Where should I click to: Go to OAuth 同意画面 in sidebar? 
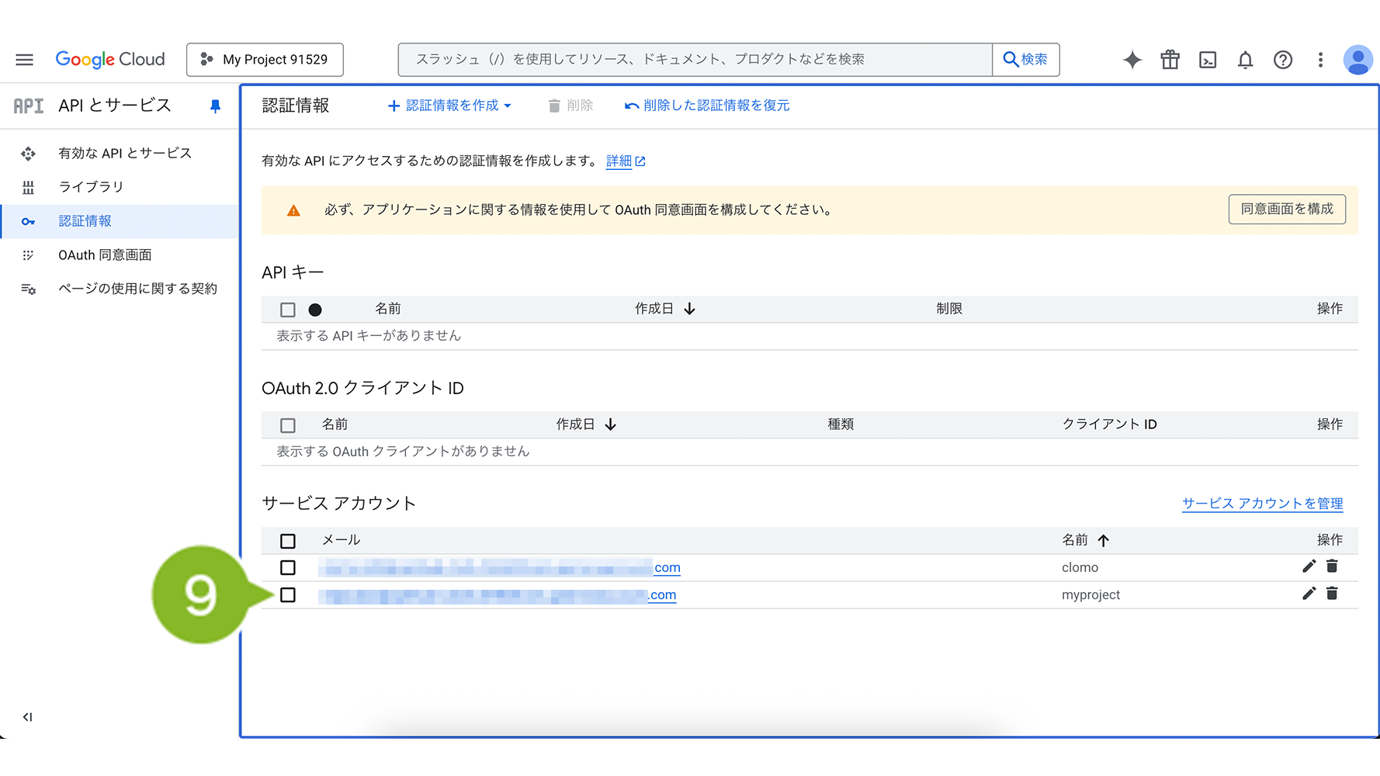pyautogui.click(x=105, y=255)
